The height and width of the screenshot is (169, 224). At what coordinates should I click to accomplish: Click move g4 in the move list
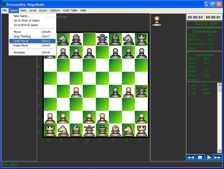click(194, 93)
